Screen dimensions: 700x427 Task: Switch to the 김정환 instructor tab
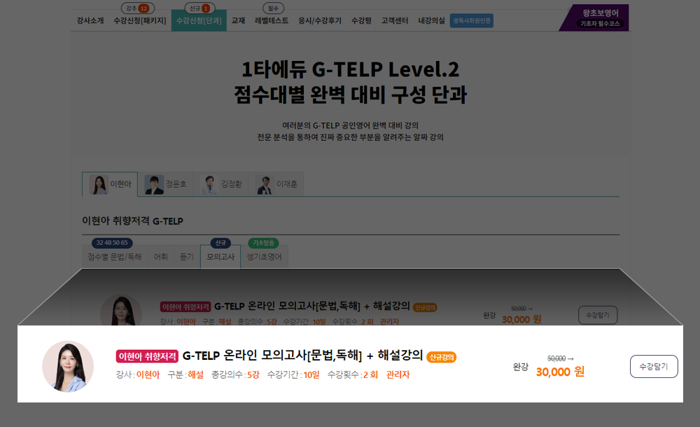(220, 184)
